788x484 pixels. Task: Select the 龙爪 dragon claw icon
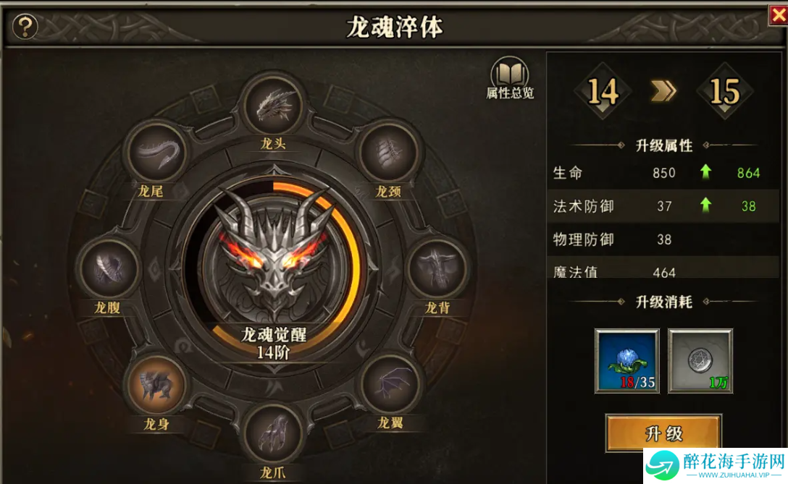[x=273, y=434]
